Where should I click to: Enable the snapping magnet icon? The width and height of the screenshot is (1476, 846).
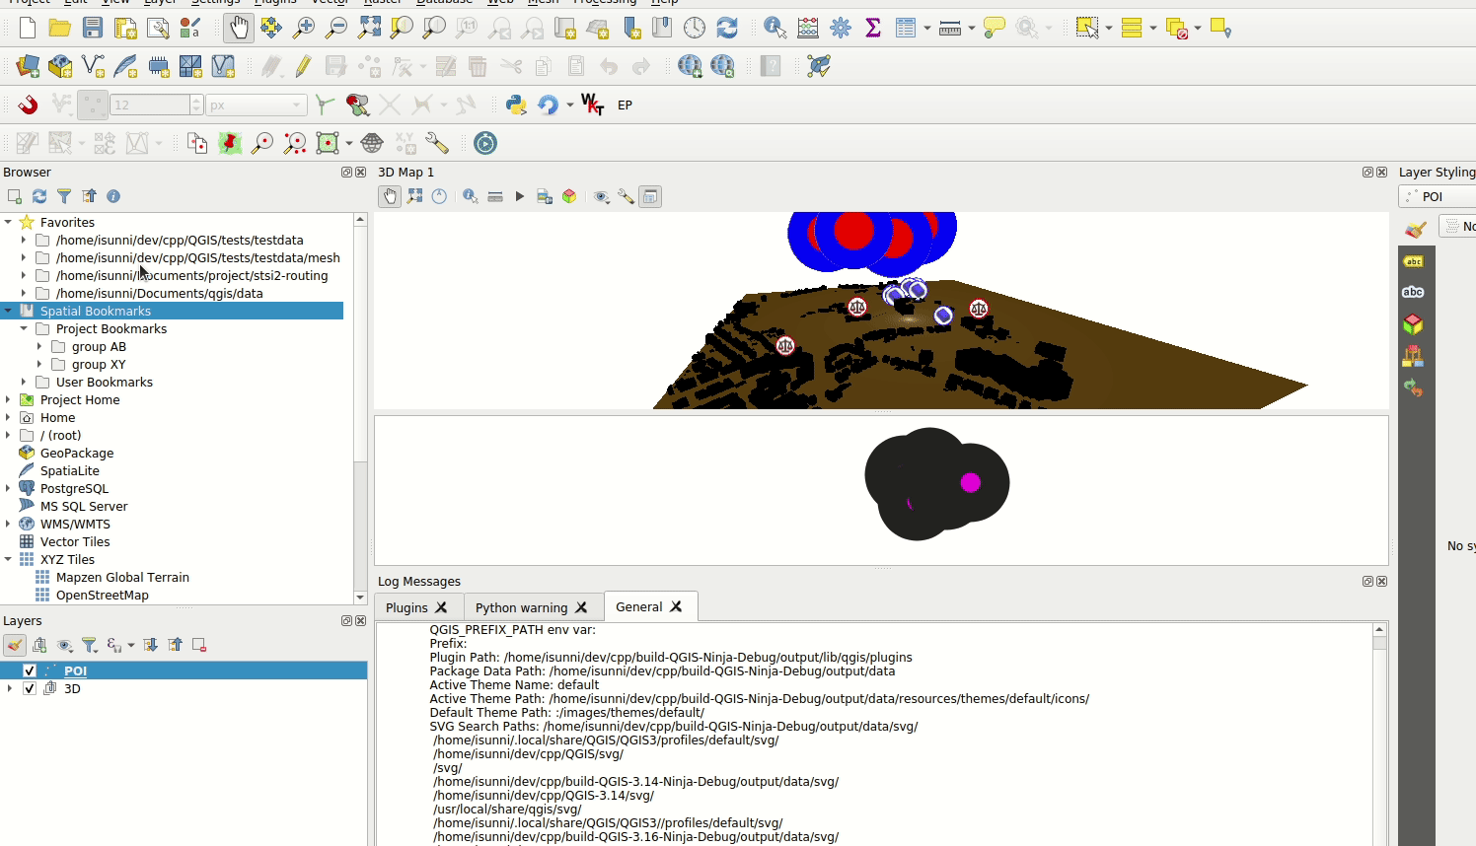pyautogui.click(x=28, y=105)
